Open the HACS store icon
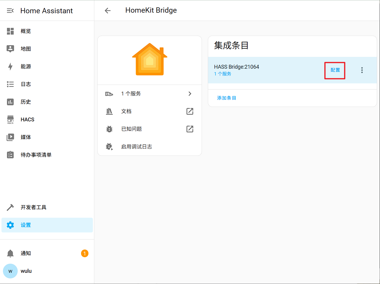The width and height of the screenshot is (380, 284). coord(10,120)
